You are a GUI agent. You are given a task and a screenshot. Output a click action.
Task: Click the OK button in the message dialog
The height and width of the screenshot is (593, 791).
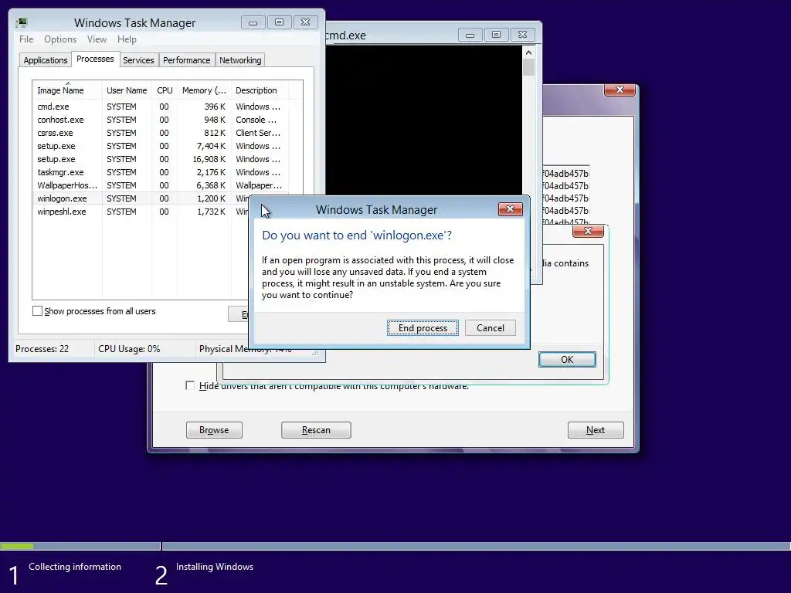click(x=567, y=360)
